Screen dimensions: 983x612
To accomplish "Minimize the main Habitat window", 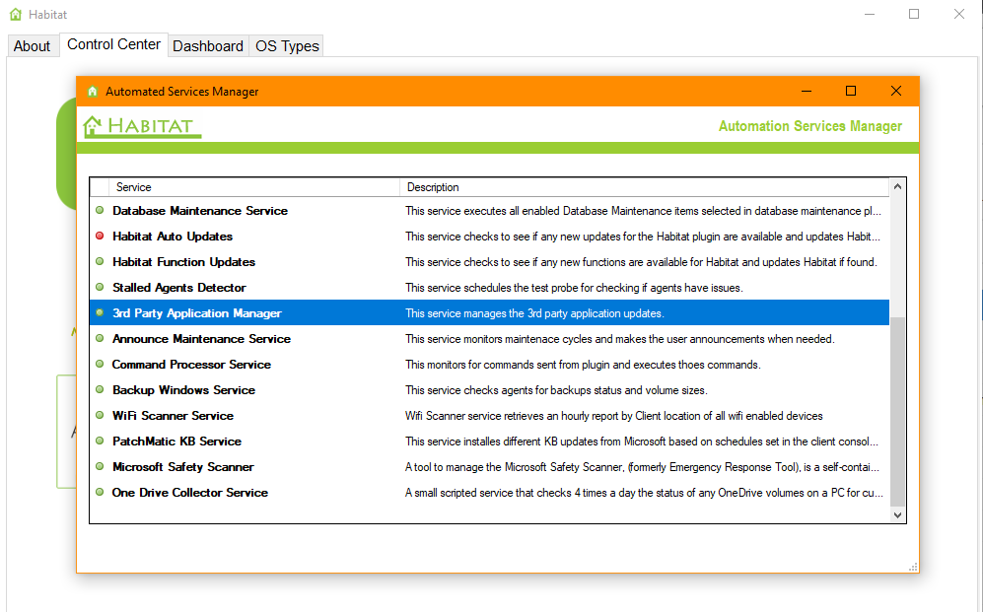I will click(x=869, y=15).
